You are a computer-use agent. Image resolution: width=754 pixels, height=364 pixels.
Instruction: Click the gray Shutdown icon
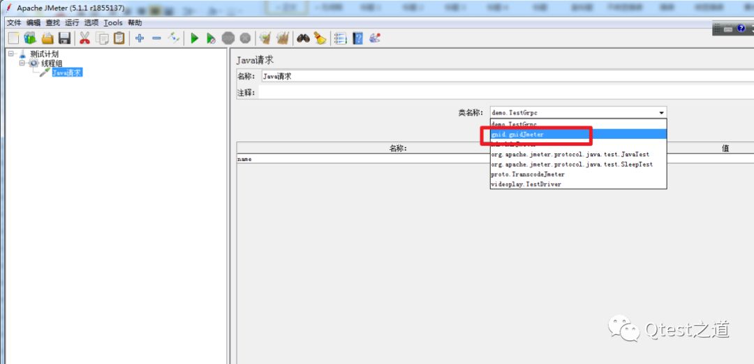click(245, 38)
